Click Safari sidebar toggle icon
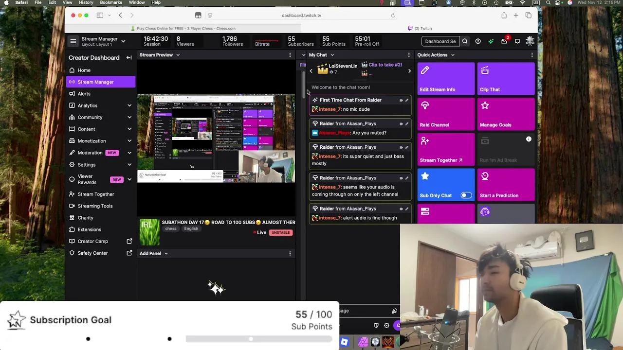The image size is (623, 350). 100,16
